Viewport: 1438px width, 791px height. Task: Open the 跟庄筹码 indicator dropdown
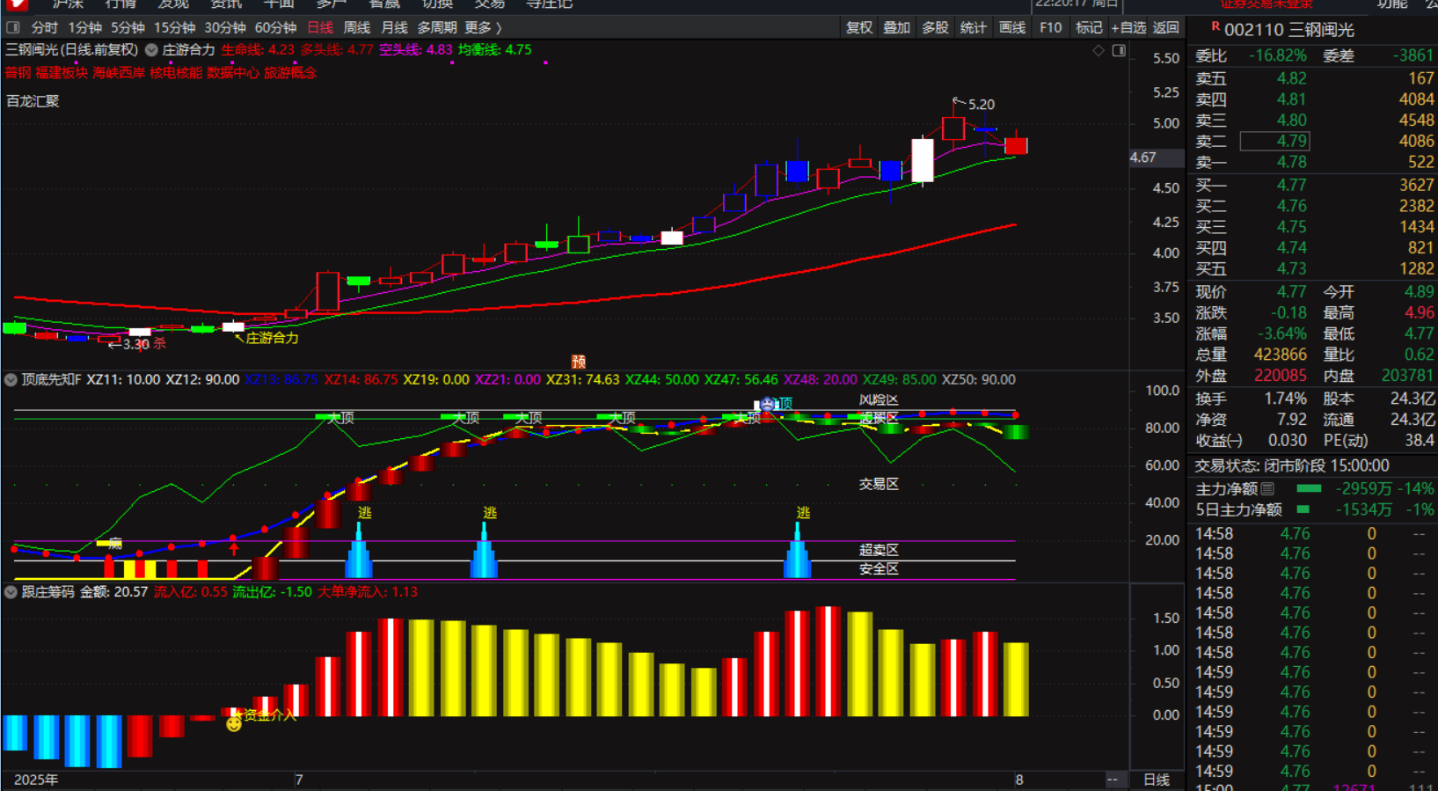[11, 592]
